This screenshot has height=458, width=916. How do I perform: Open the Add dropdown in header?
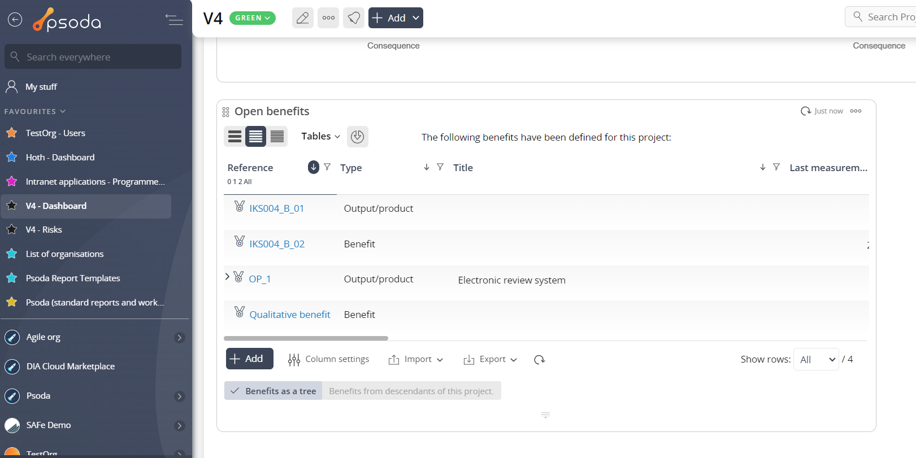(396, 18)
